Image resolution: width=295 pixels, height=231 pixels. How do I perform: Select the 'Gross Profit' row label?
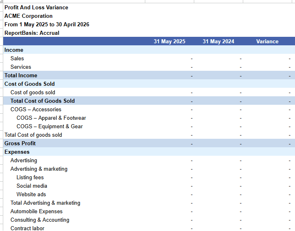[20, 143]
